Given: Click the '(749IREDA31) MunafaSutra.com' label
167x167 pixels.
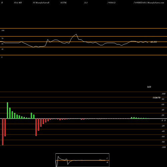Looking at the screenshot, I should click(x=149, y=3).
